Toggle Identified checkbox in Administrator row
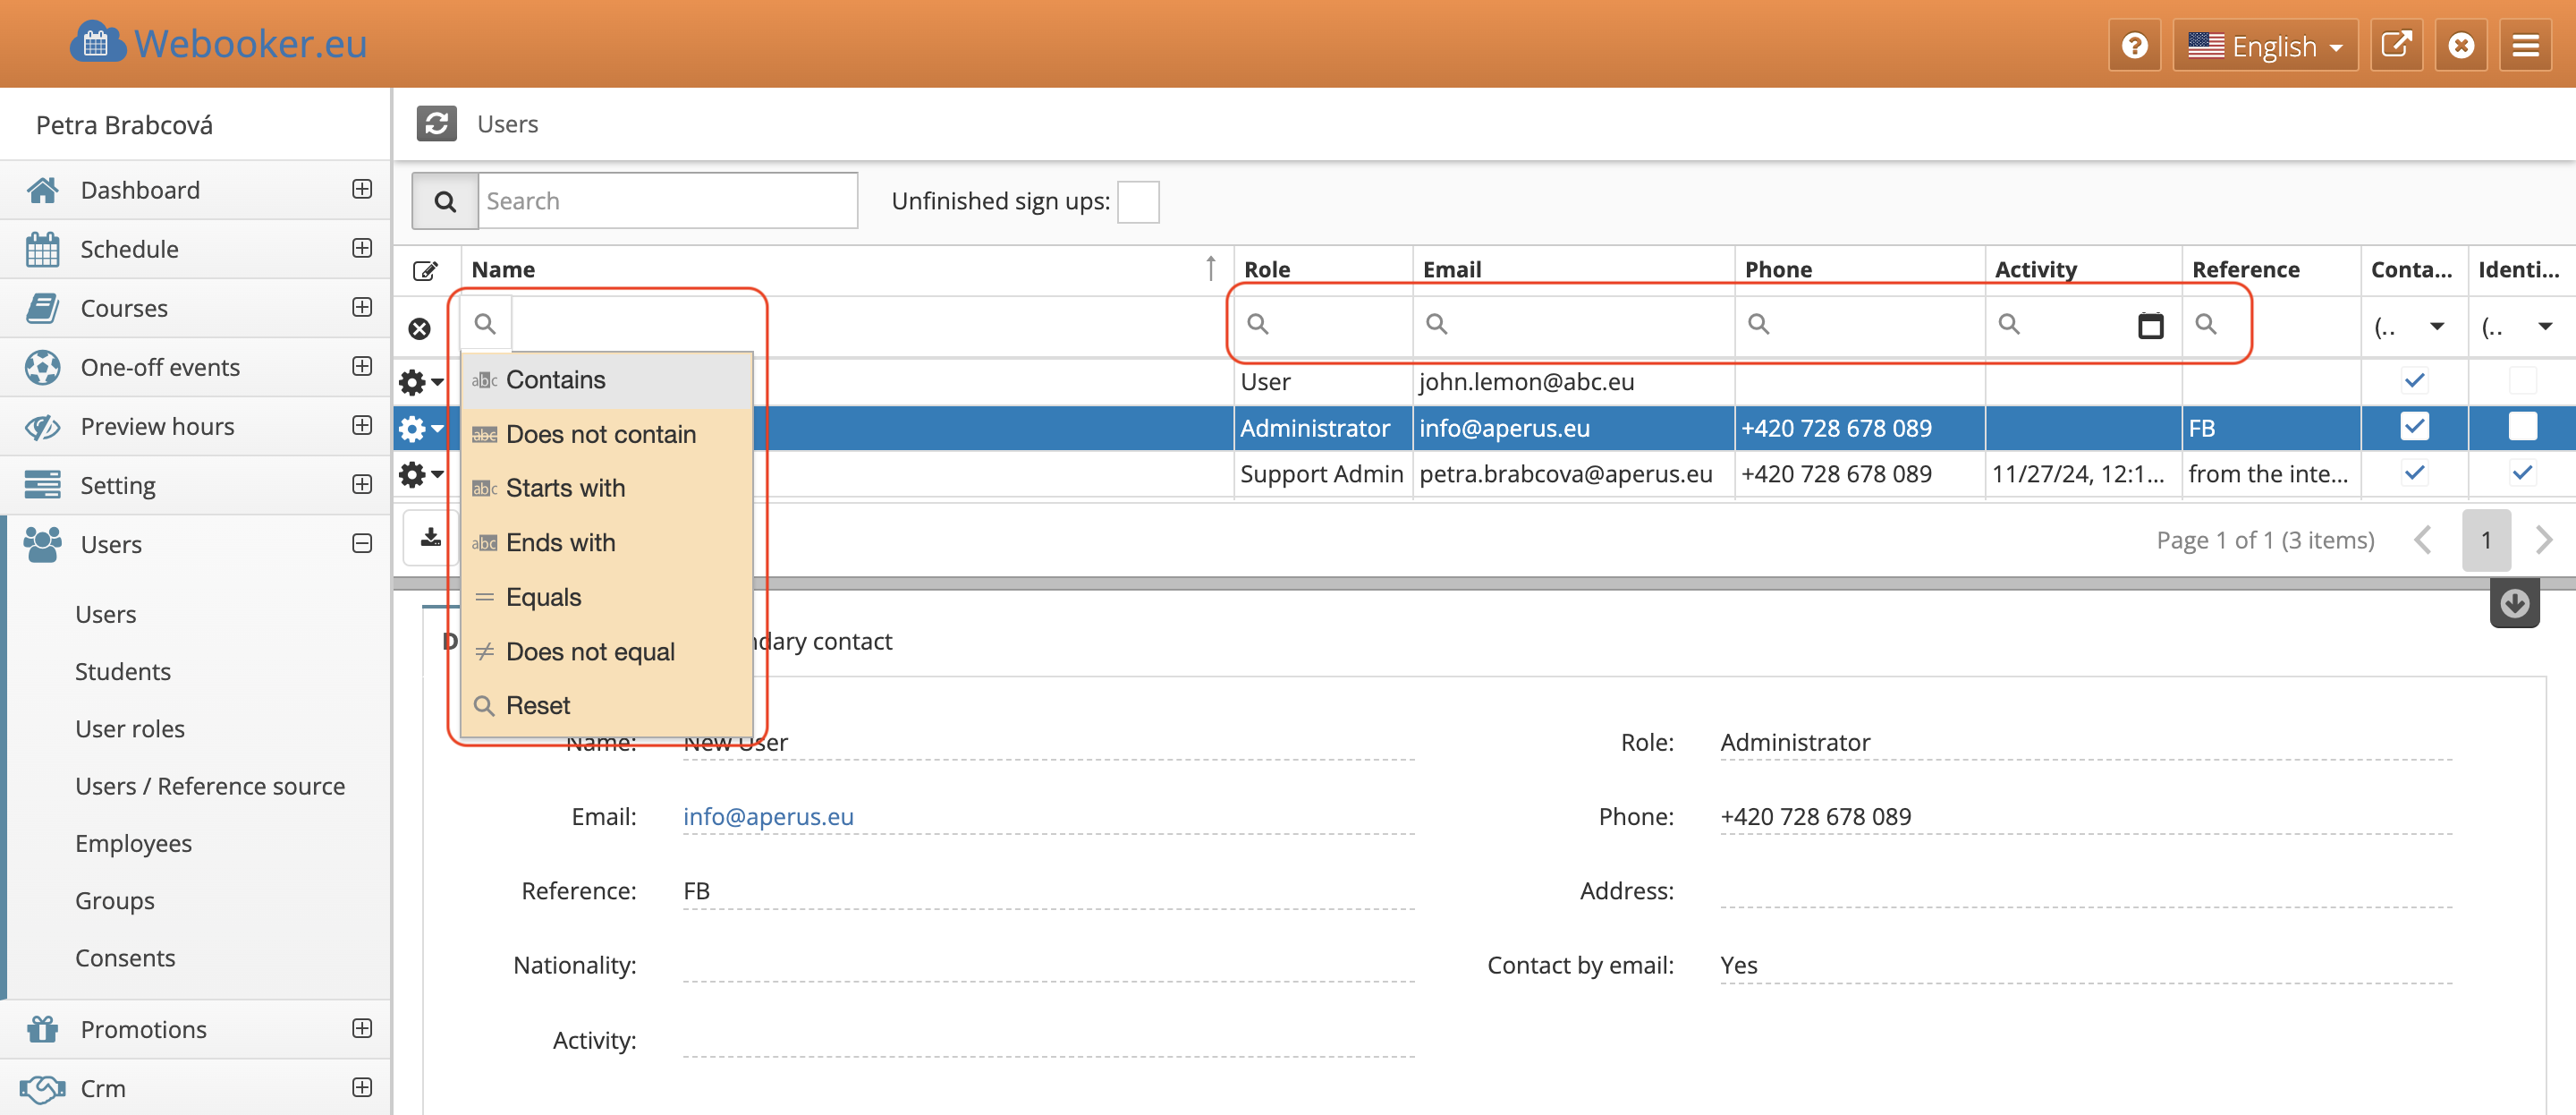 2521,428
